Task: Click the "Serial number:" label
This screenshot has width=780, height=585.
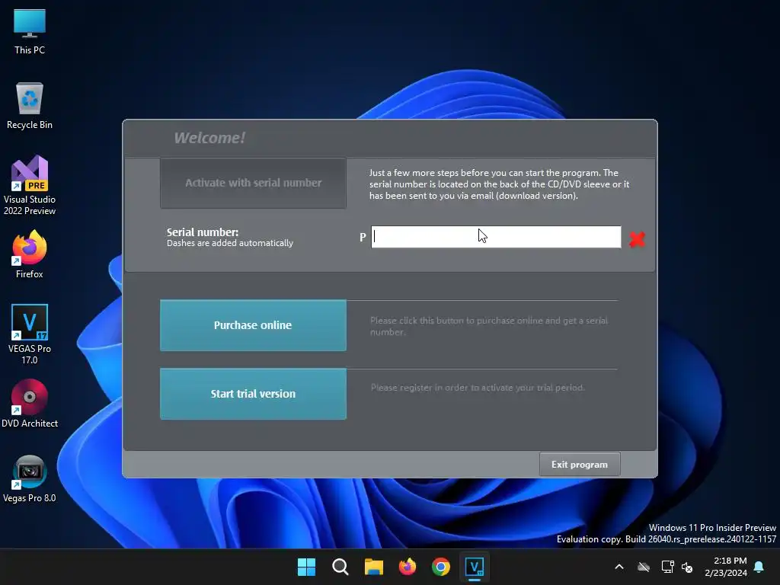Action: point(203,232)
